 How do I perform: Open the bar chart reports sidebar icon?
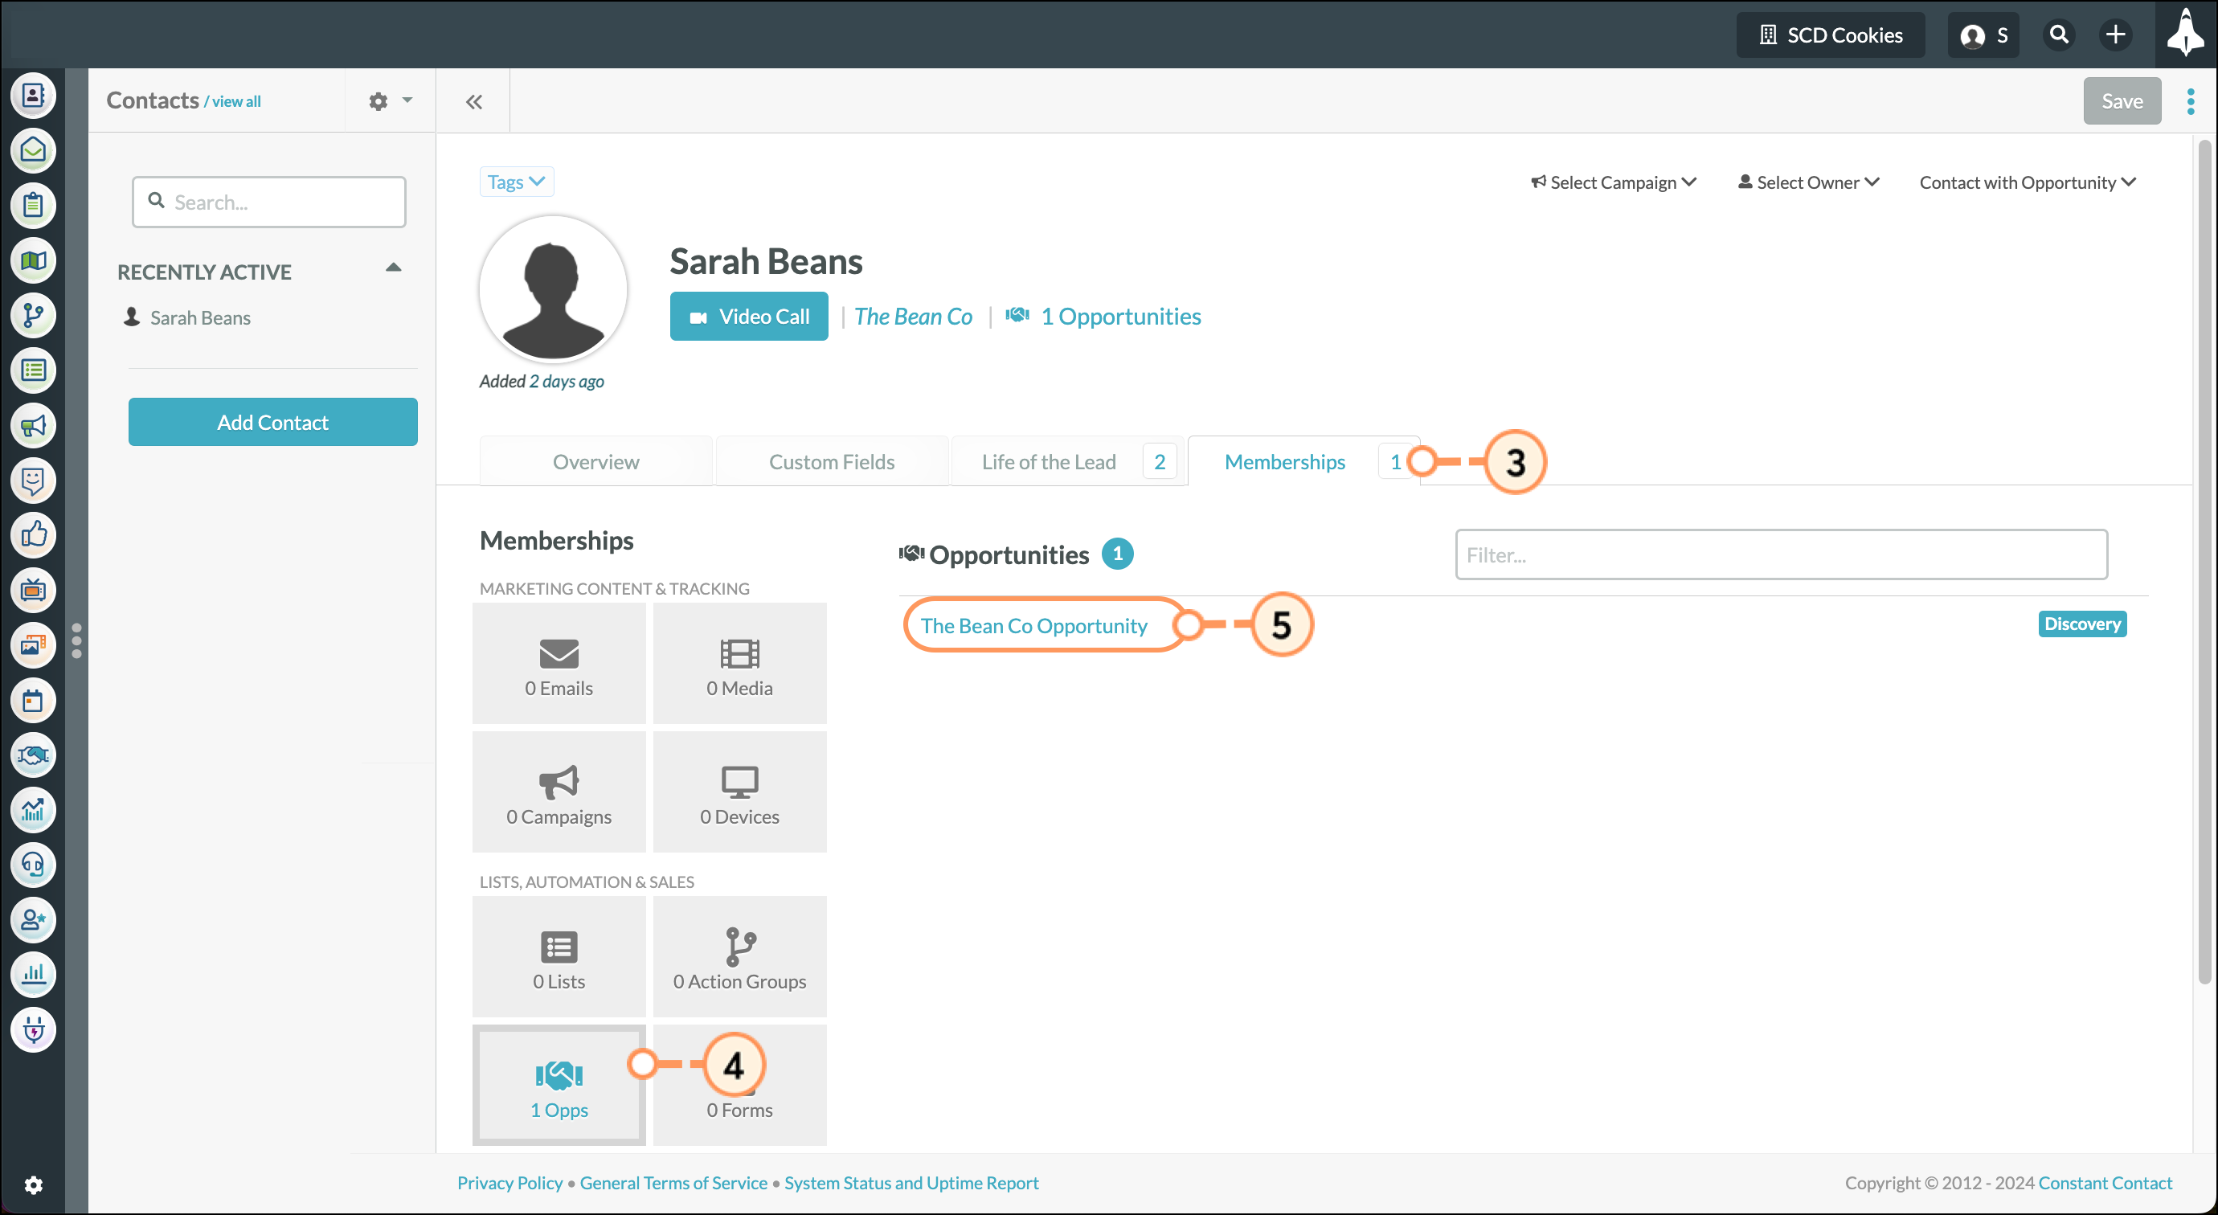click(x=33, y=976)
